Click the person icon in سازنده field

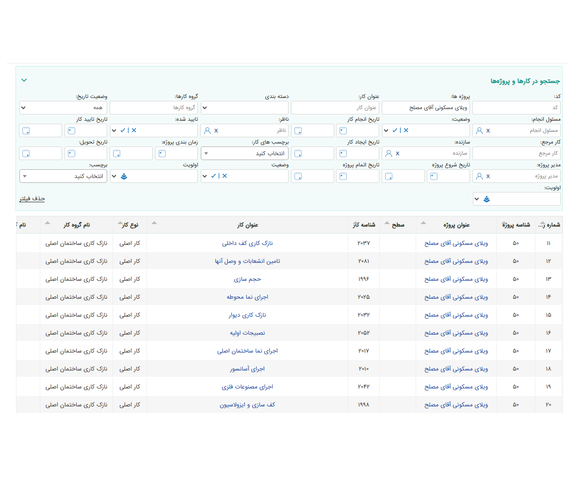point(388,153)
